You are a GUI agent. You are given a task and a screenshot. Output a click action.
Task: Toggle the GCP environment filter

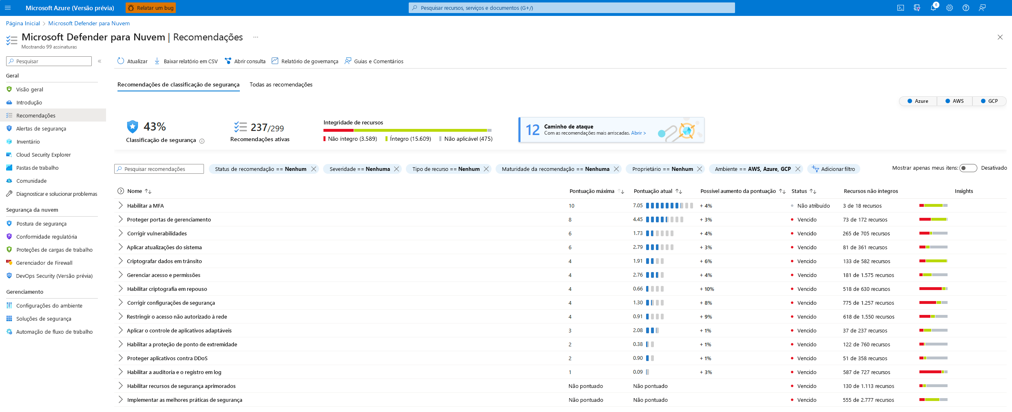(989, 101)
